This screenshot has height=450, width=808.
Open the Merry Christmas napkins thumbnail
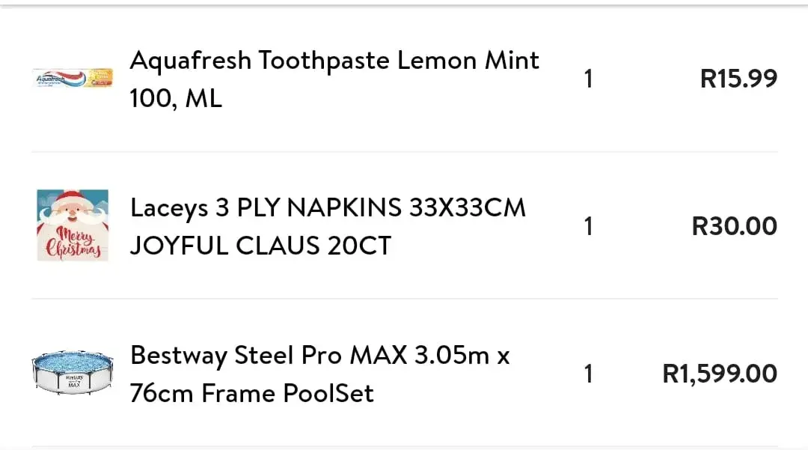pyautogui.click(x=73, y=225)
